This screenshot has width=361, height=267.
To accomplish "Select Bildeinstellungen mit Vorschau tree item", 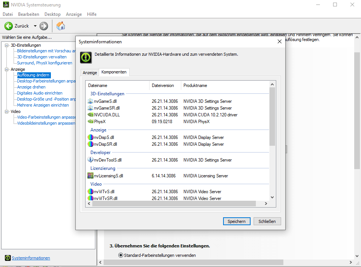I will click(46, 51).
